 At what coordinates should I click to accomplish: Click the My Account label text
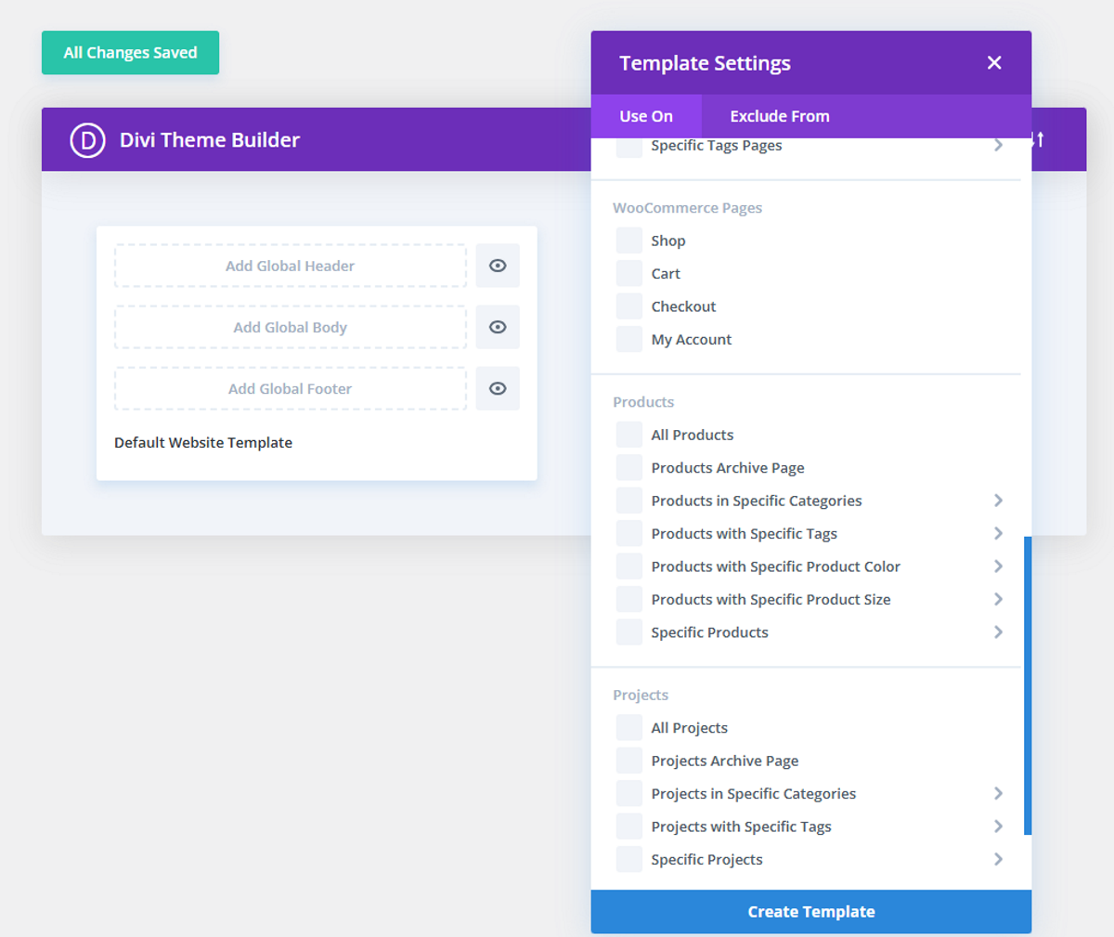point(692,339)
